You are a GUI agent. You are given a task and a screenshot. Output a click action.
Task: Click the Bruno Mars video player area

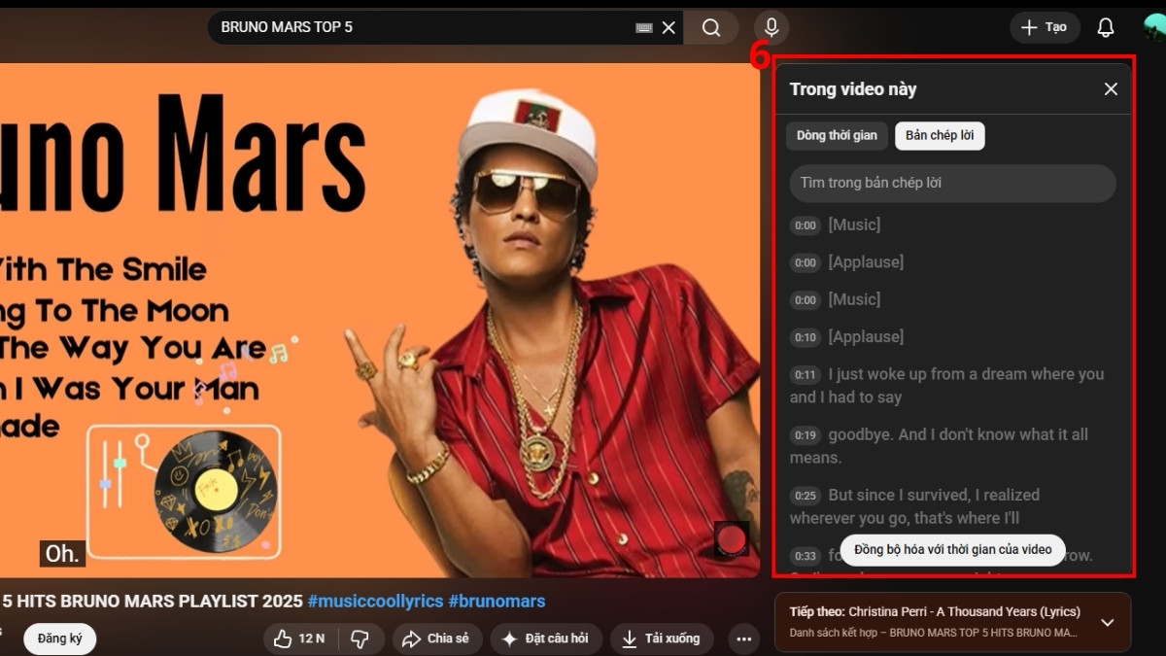[379, 321]
